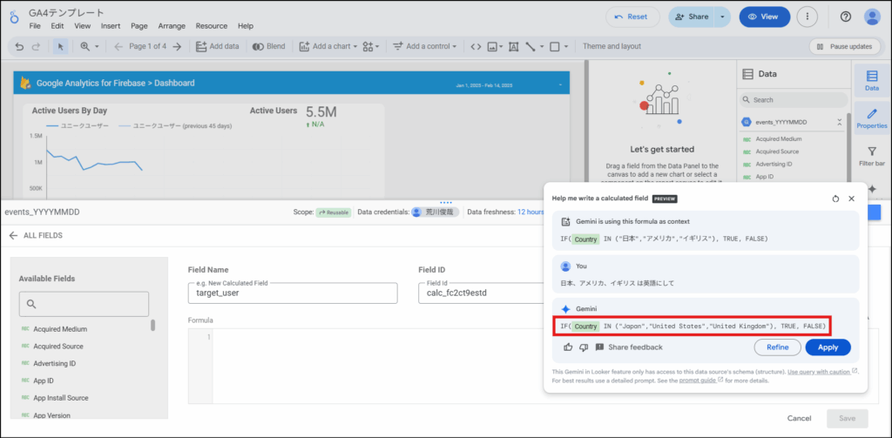This screenshot has width=892, height=438.
Task: Open the prompt guide link
Action: 701,380
